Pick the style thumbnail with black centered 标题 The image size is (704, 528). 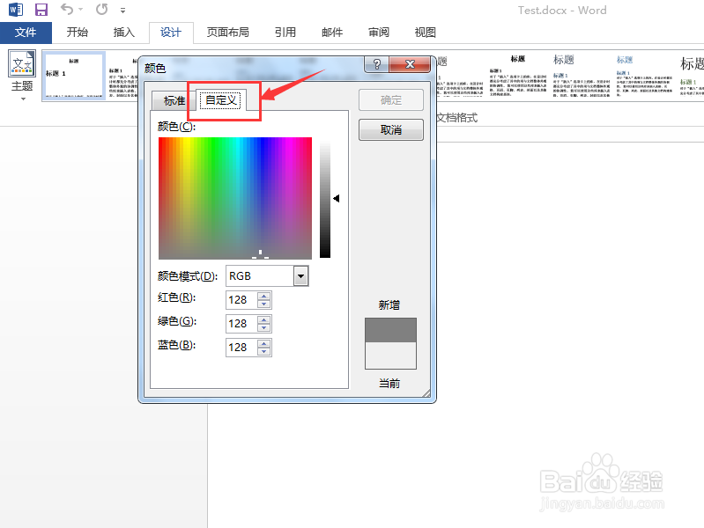(x=518, y=76)
